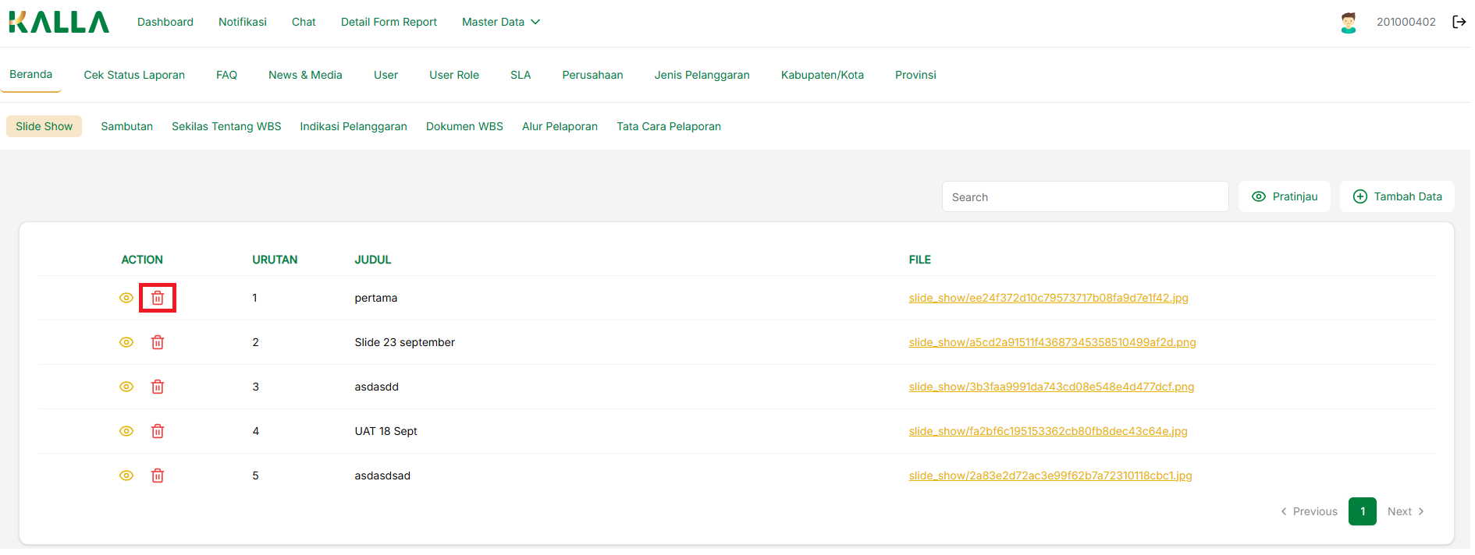Remove the 'asdasdsad' slide via trash icon
This screenshot has height=555, width=1475.
pos(158,475)
